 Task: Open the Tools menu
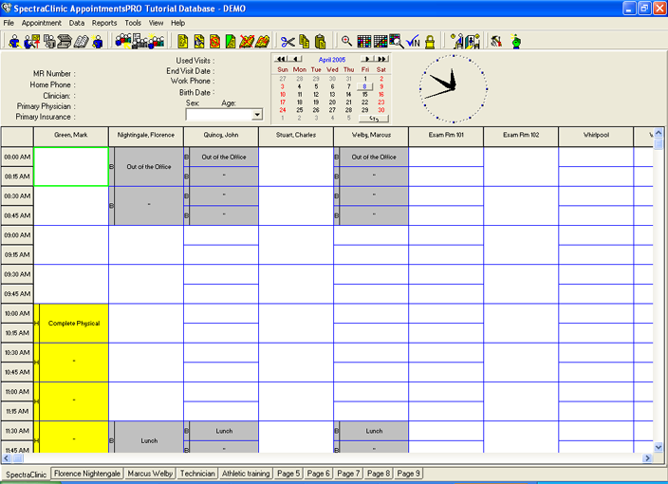[133, 23]
